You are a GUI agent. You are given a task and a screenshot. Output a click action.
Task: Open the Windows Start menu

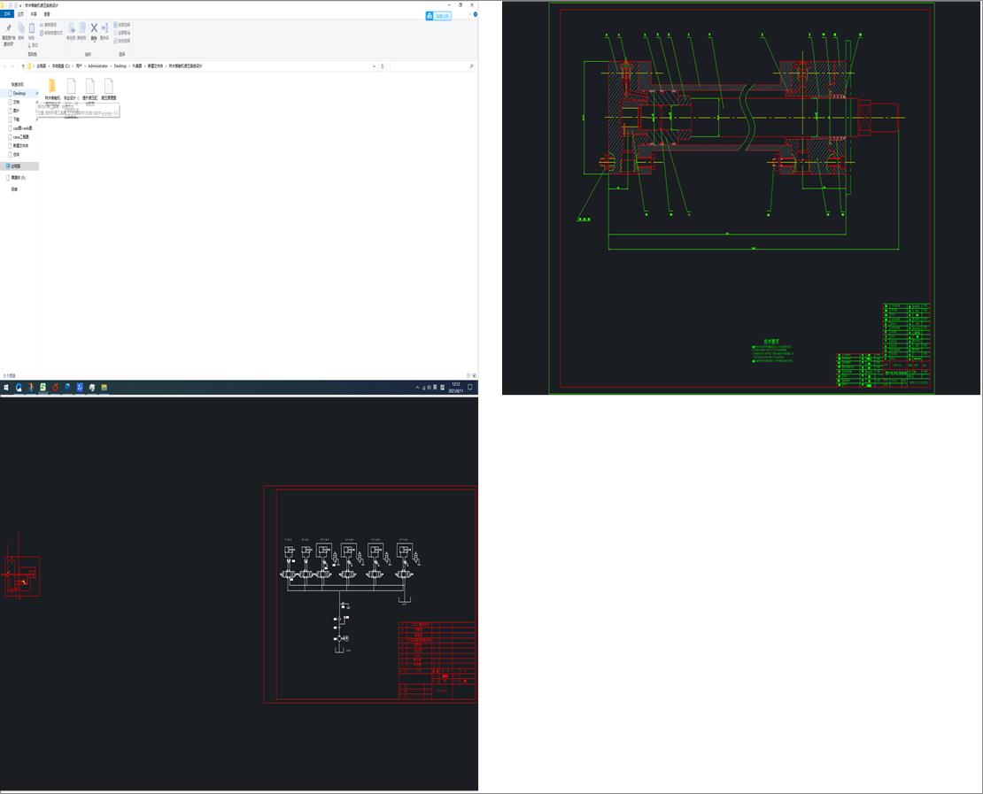pos(5,388)
